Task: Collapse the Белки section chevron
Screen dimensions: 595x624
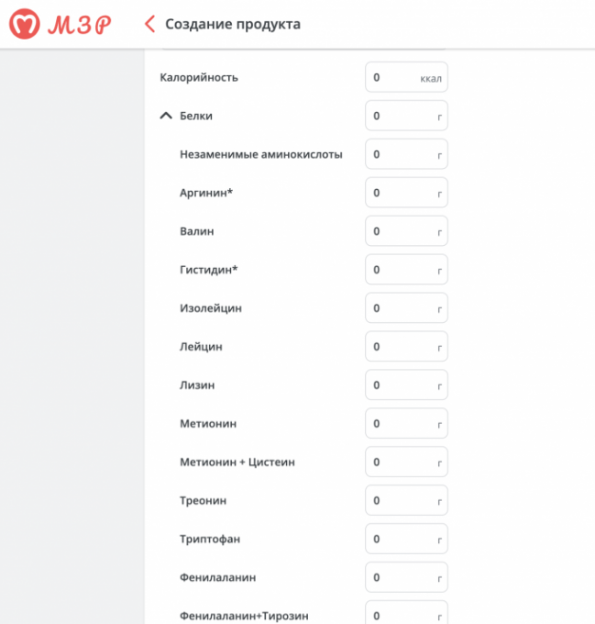Action: (x=166, y=117)
